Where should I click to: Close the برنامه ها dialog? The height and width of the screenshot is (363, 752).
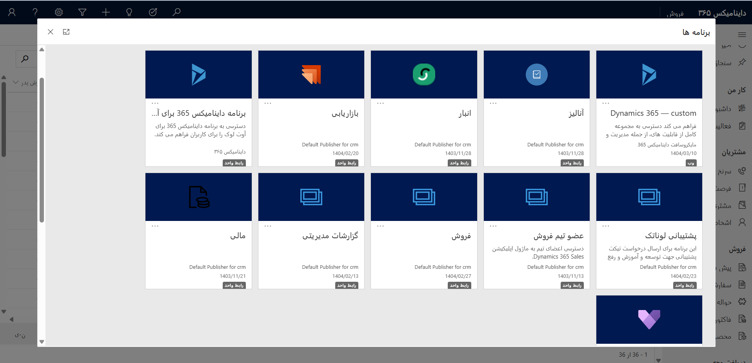(51, 32)
